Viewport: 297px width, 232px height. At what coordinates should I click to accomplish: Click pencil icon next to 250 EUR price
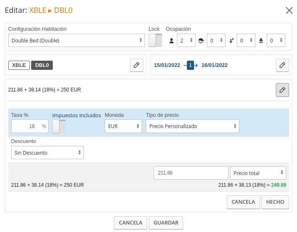tap(282, 90)
